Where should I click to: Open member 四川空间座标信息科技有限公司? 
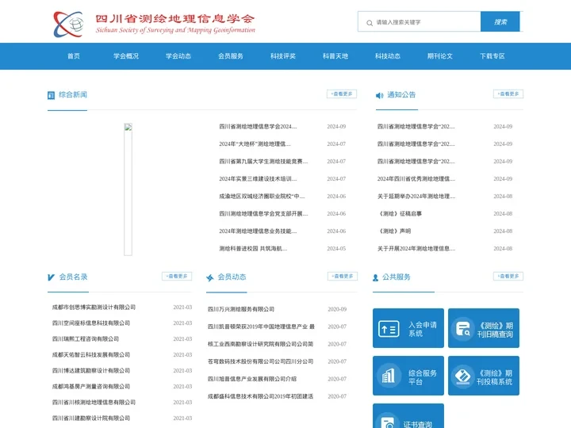(x=91, y=323)
